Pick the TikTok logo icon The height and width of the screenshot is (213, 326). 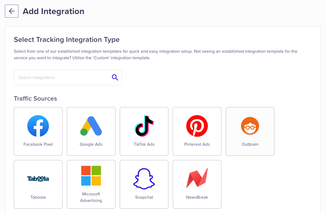(144, 126)
